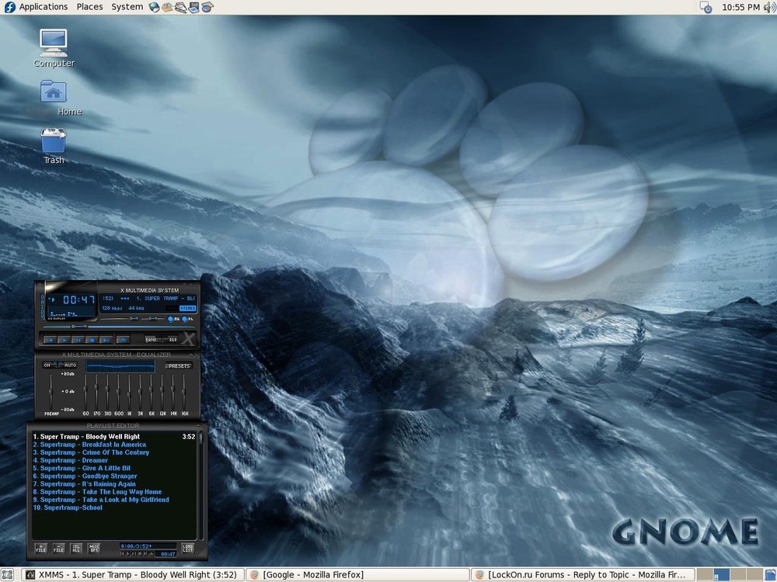This screenshot has height=582, width=777.
Task: Go back with the Previous track icon
Action: 50,338
